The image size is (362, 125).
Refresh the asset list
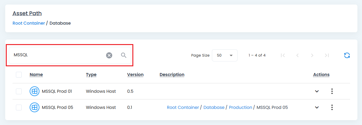pyautogui.click(x=347, y=55)
